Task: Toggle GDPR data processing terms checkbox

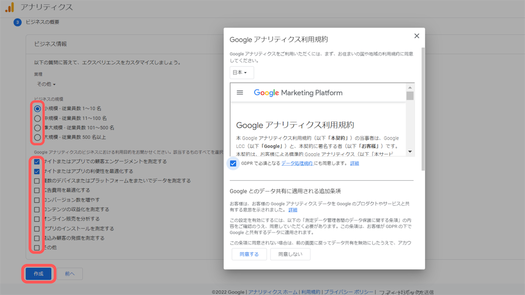Action: 233,163
